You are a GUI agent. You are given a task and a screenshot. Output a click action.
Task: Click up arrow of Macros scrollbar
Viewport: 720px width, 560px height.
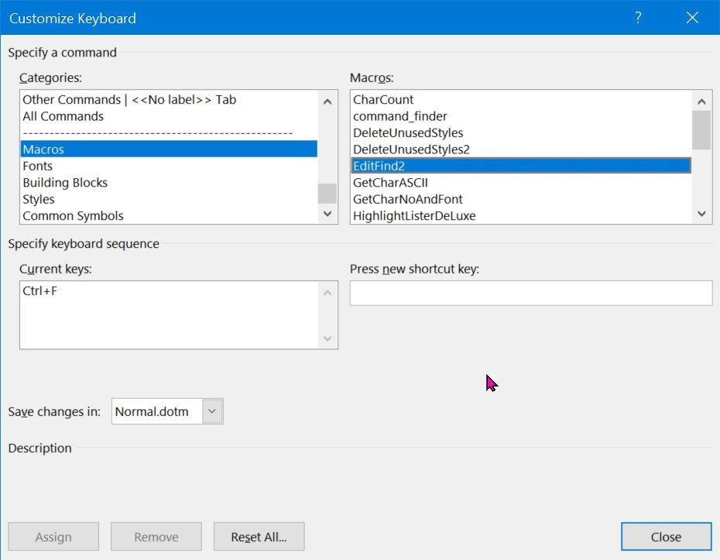[701, 101]
